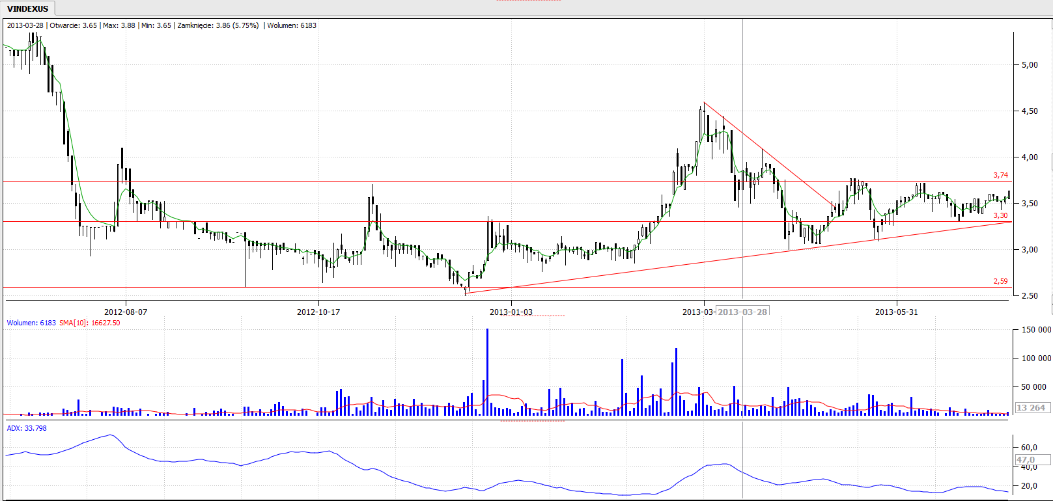The width and height of the screenshot is (1053, 501).
Task: Click the Otwarcie: 3.65 value
Action: (x=73, y=25)
